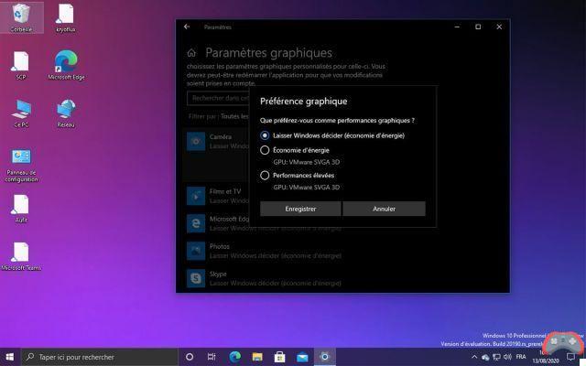This screenshot has width=586, height=366.
Task: Select the Microsoft Edge app icon in list
Action: point(196,223)
